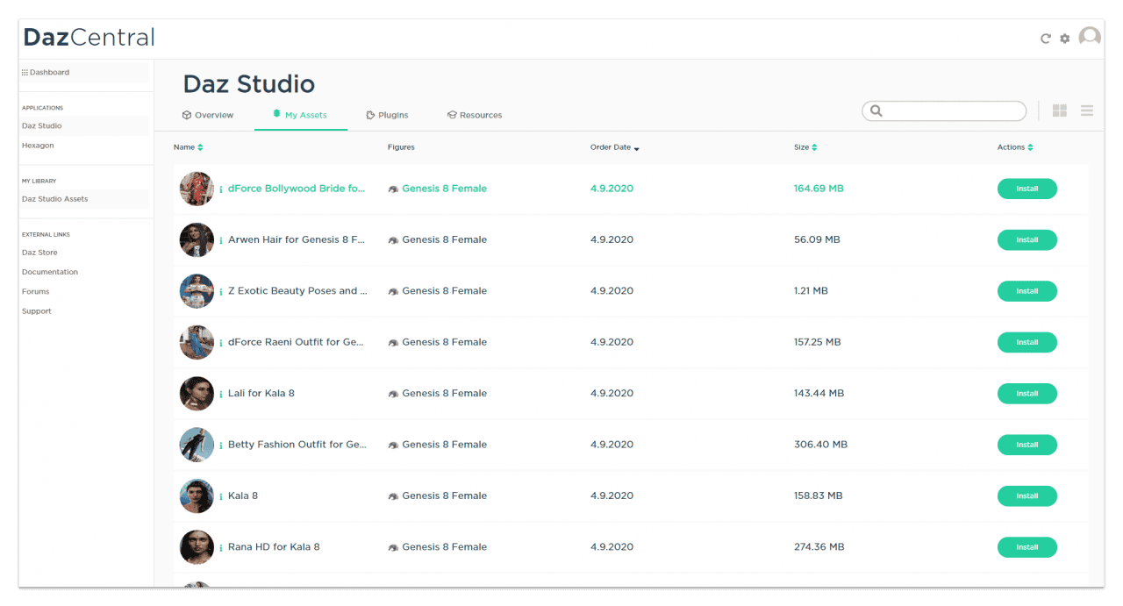1123x606 pixels.
Task: Sort by the Actions column
Action: (x=1015, y=147)
